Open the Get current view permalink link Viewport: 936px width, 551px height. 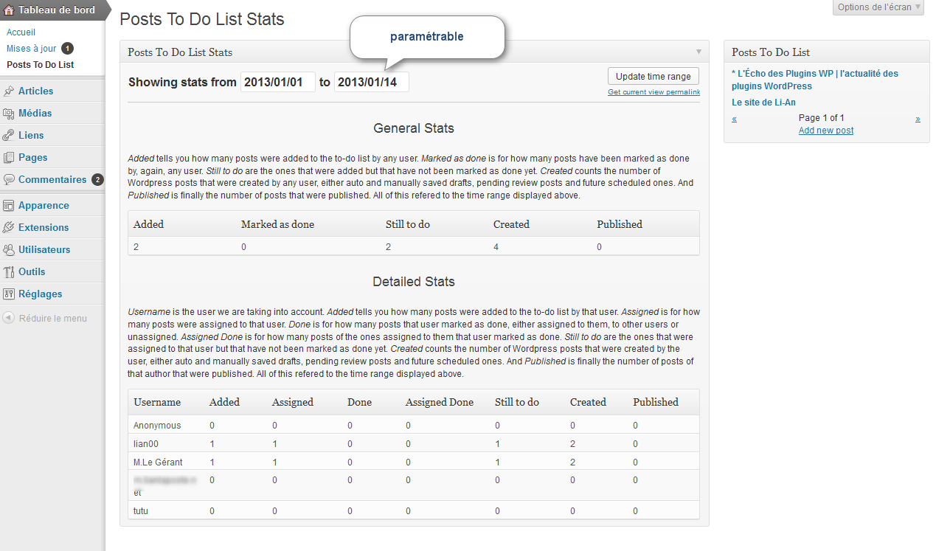654,92
